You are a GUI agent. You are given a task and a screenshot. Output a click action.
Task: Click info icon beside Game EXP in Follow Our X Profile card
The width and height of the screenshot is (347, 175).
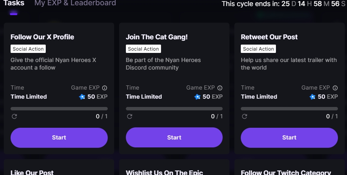[x=105, y=88]
